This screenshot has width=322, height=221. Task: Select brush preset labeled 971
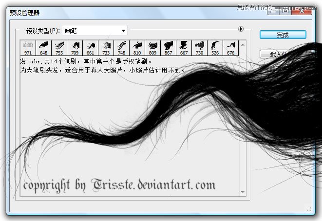pos(28,48)
